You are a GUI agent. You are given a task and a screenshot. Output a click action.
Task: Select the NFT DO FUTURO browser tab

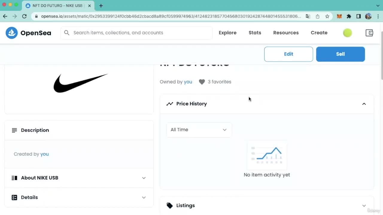58,6
